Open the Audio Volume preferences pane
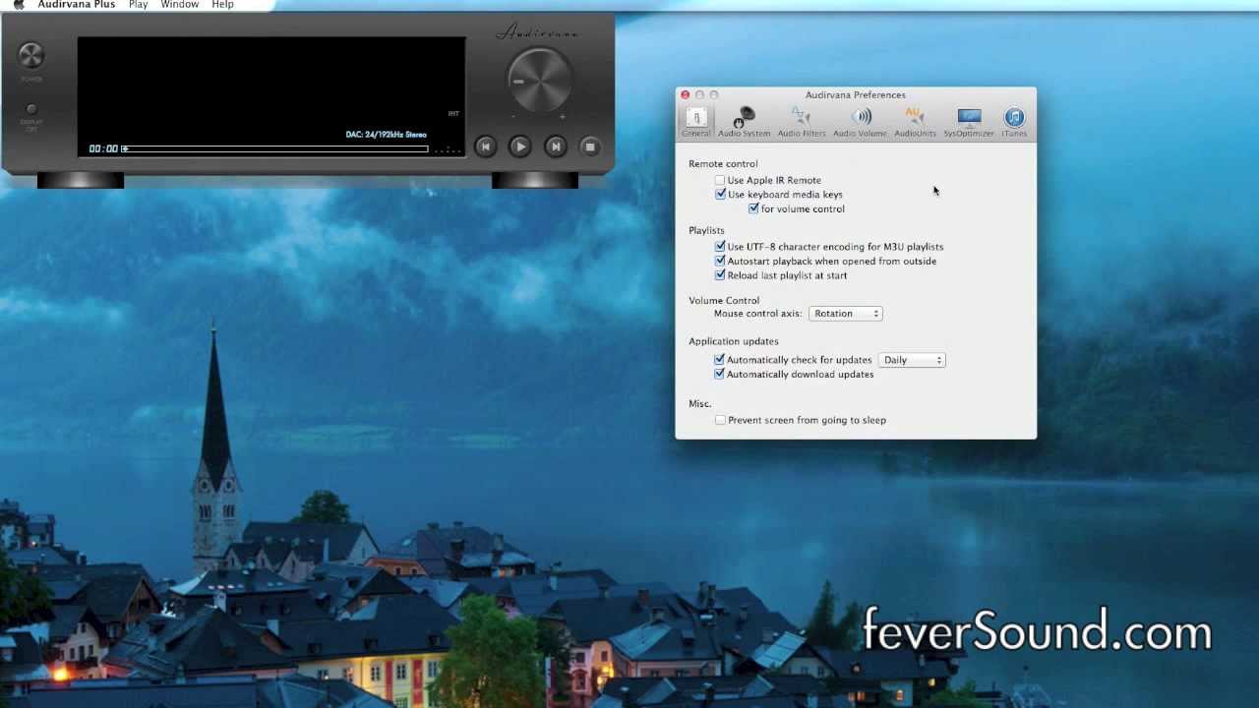The image size is (1259, 708). (860, 123)
